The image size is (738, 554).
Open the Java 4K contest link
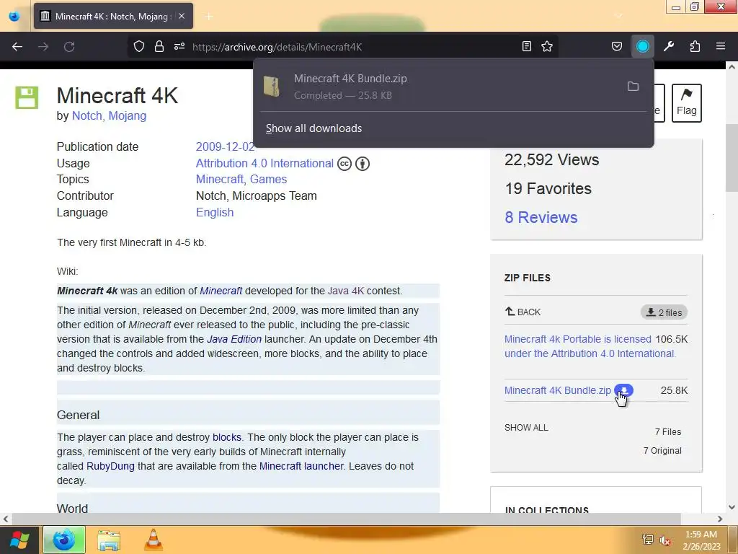pyautogui.click(x=346, y=291)
